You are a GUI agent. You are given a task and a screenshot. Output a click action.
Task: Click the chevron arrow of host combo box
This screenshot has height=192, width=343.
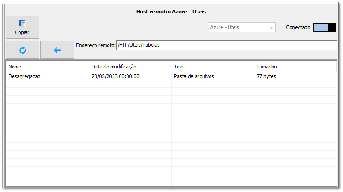pyautogui.click(x=271, y=28)
